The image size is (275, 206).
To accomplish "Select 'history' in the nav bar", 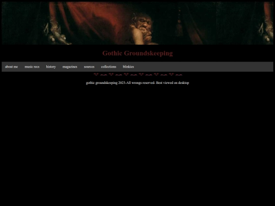I will point(51,67).
